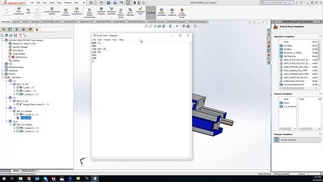Switch to SolidCAM Turning tab

click(x=156, y=22)
